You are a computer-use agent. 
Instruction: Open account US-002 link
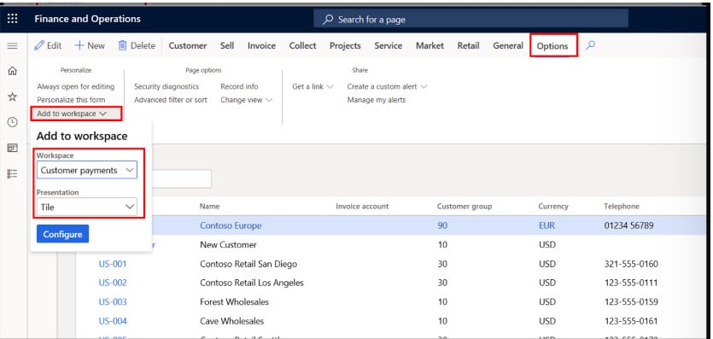point(113,283)
